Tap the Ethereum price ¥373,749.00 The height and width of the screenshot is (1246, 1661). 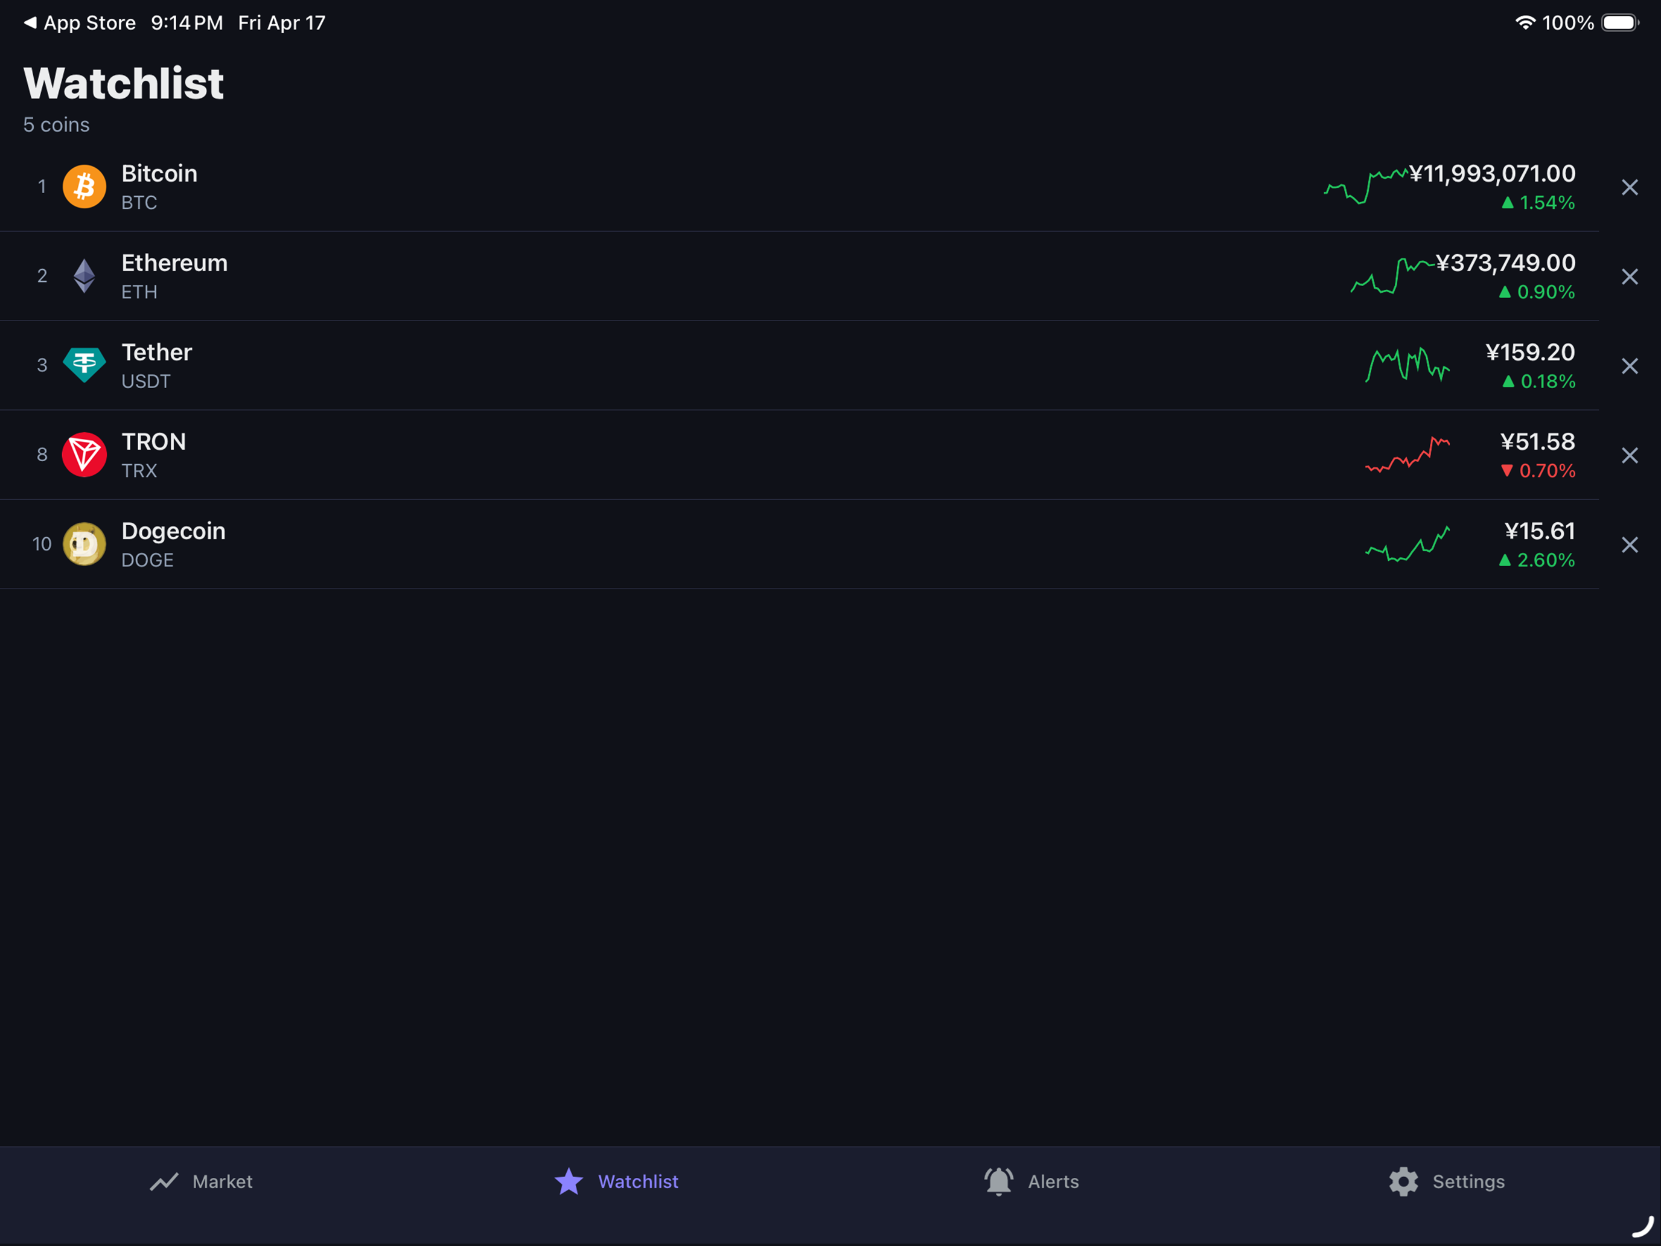click(x=1505, y=263)
